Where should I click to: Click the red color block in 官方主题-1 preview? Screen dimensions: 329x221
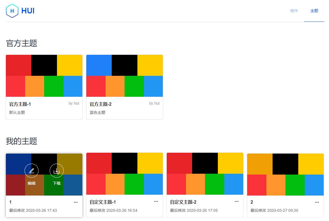pos(18,65)
